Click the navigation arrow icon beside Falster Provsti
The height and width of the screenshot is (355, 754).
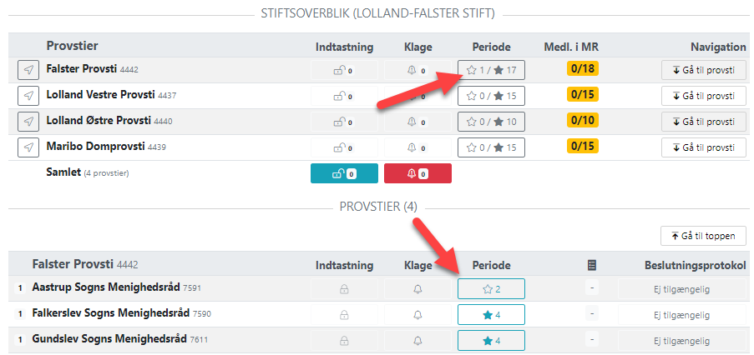point(29,70)
